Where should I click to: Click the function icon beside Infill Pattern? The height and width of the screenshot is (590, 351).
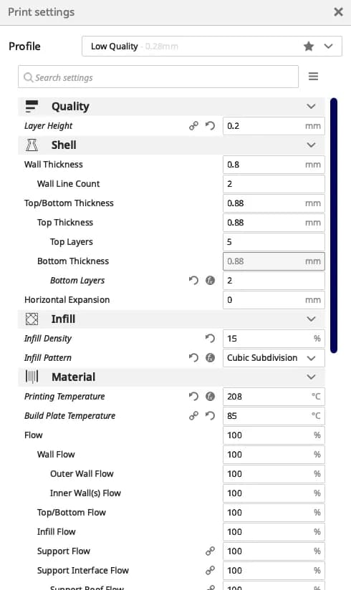210,357
